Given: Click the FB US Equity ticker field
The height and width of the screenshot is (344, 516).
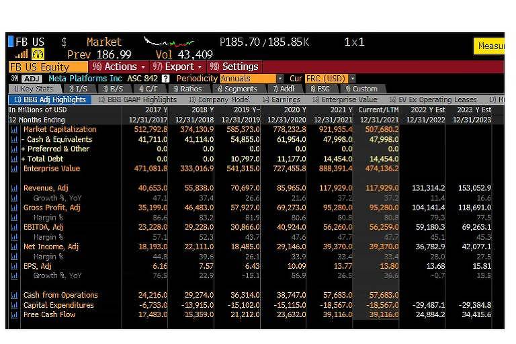Looking at the screenshot, I should tap(48, 67).
